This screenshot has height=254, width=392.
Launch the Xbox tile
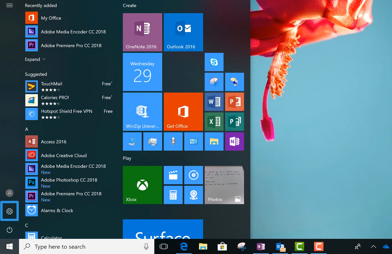(142, 185)
